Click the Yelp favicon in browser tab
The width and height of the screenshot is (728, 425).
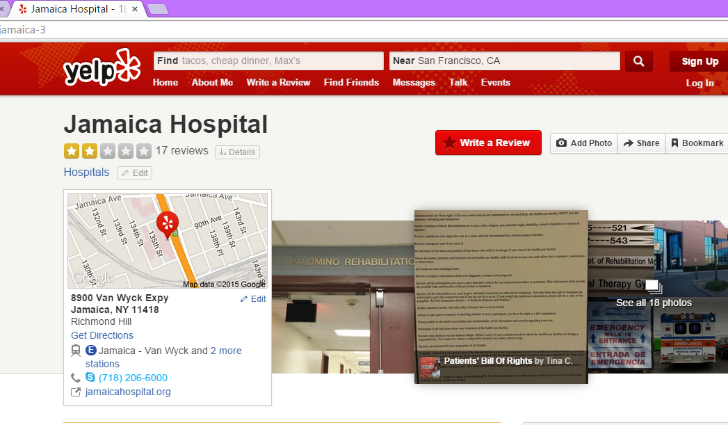point(23,9)
